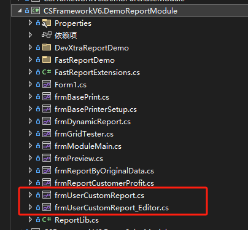Expand frmModuleMain.cs node arrow
Image resolution: width=248 pixels, height=230 pixels.
(x=30, y=146)
